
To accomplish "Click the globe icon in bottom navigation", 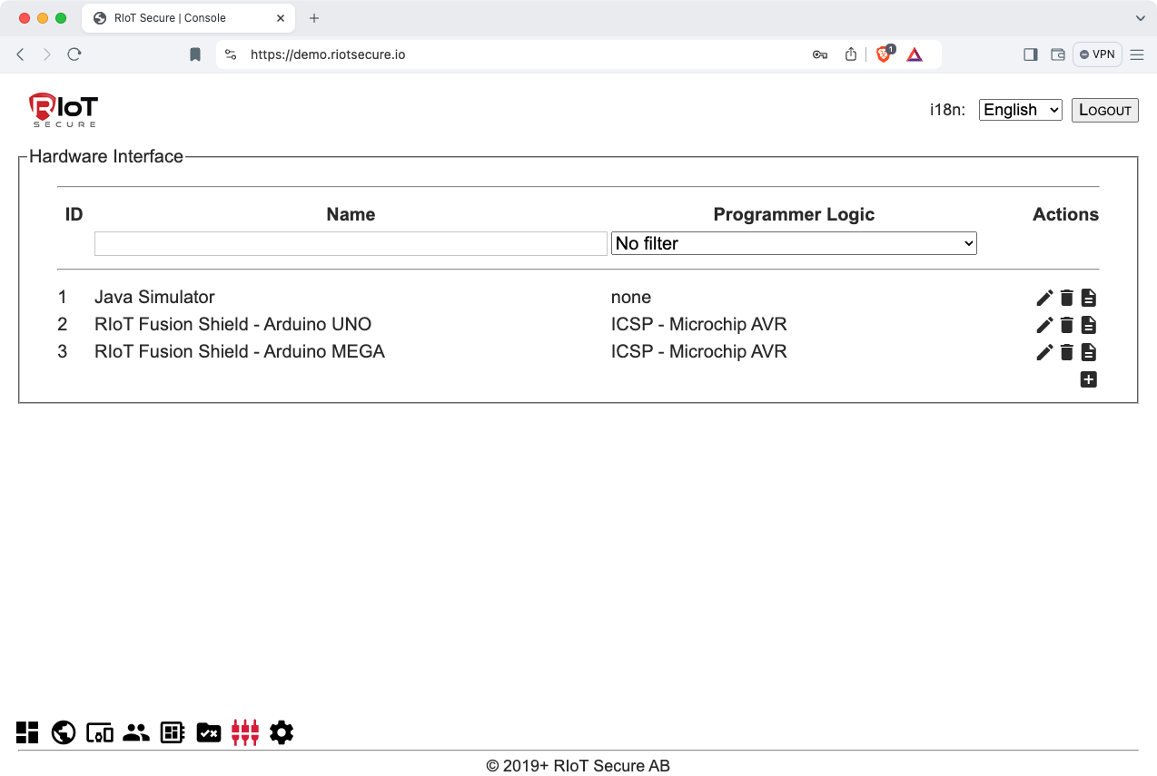I will pyautogui.click(x=64, y=732).
